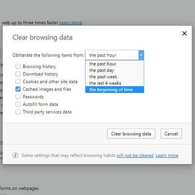This screenshot has height=195, width=195.
Task: Select 'the beginning of time' option
Action: 115,90
